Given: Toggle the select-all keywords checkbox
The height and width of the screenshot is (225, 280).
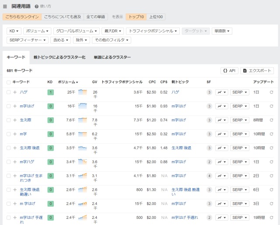Looking at the screenshot, I should (8, 82).
